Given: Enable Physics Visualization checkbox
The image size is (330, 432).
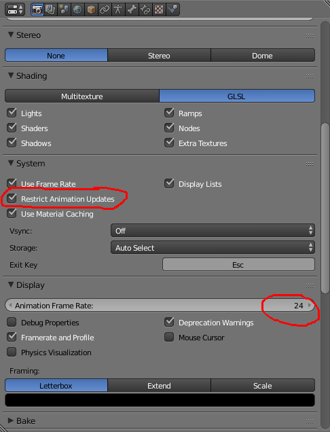Looking at the screenshot, I should pos(12,352).
